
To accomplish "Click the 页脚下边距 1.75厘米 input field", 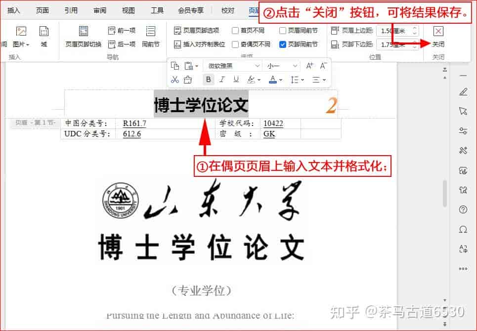I will (x=397, y=44).
